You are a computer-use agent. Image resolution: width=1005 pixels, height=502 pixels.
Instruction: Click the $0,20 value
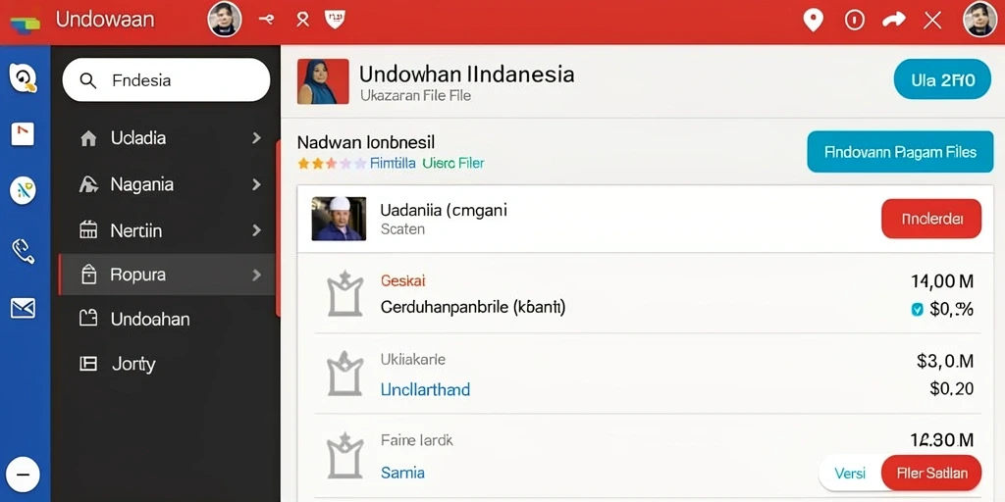pyautogui.click(x=952, y=388)
